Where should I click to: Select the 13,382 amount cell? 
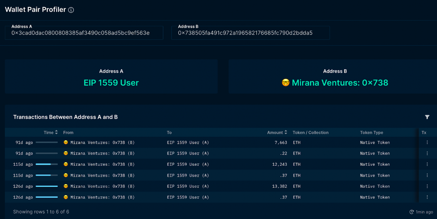[x=280, y=186]
